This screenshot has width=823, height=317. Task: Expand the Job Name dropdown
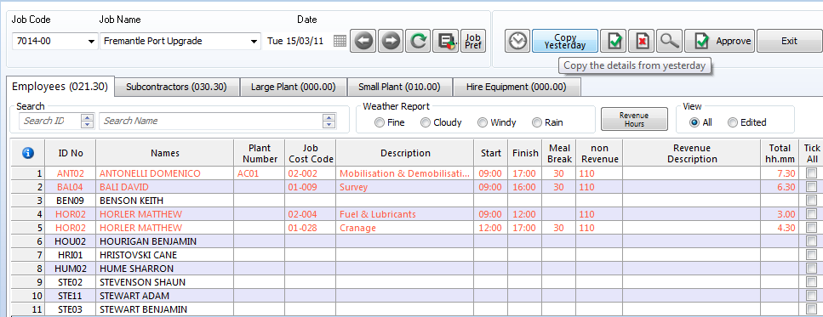(x=254, y=41)
